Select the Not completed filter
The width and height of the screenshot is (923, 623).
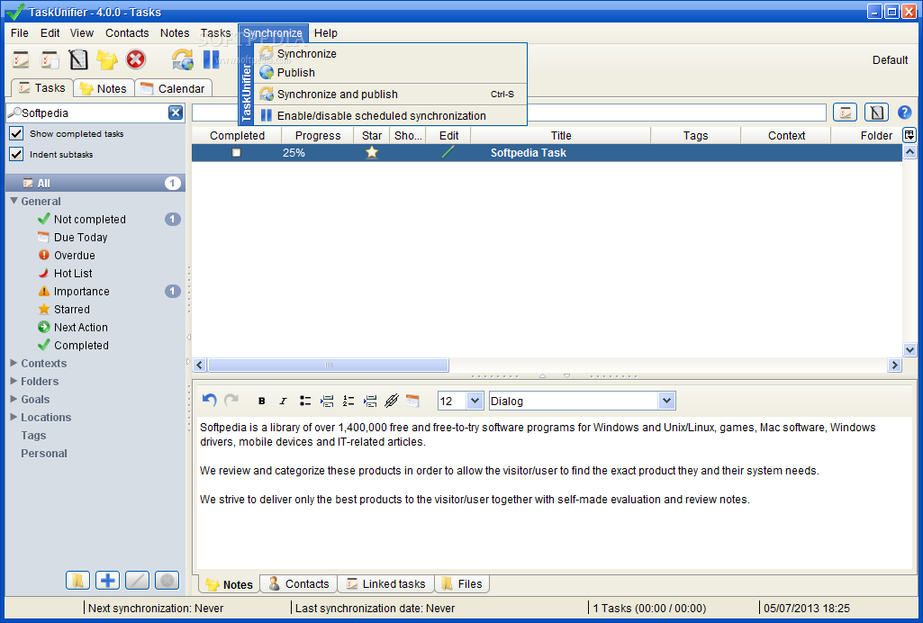coord(89,219)
